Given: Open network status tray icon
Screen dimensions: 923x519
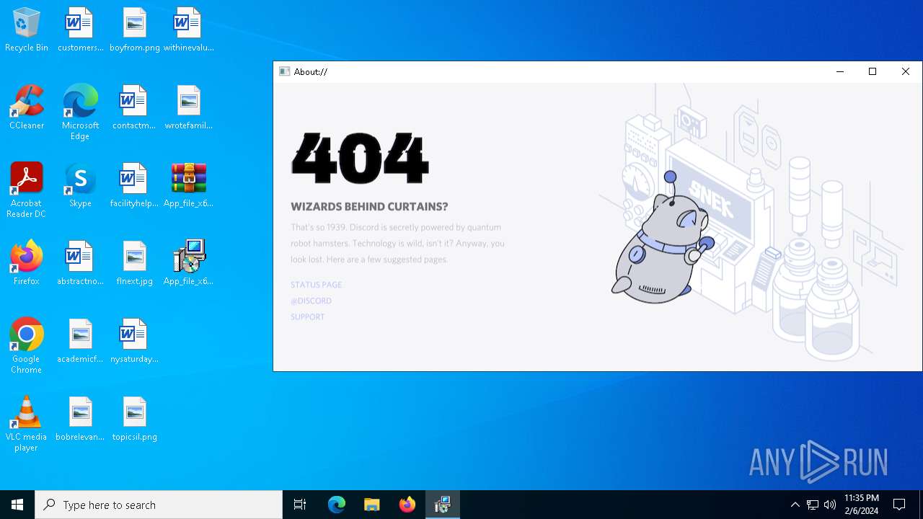Looking at the screenshot, I should (x=813, y=505).
